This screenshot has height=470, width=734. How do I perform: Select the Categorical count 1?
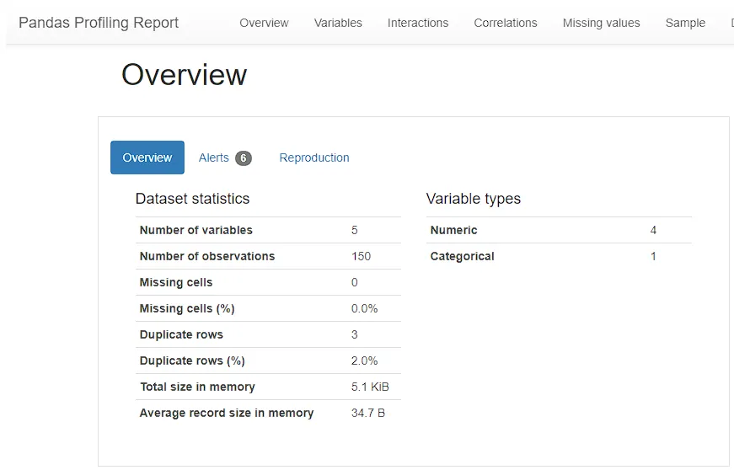click(x=653, y=256)
